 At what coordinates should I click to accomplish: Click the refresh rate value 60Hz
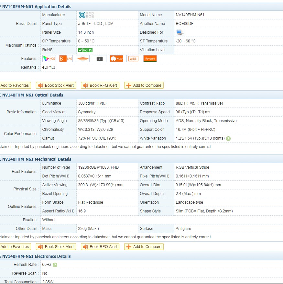coord(47,265)
